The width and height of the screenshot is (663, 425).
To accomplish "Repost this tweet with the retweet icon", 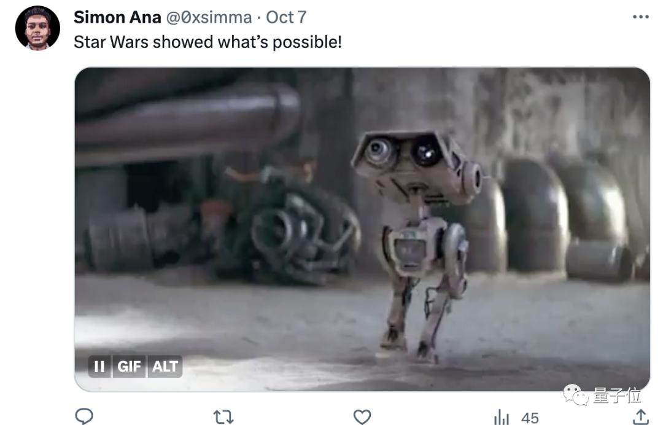I will [x=223, y=417].
